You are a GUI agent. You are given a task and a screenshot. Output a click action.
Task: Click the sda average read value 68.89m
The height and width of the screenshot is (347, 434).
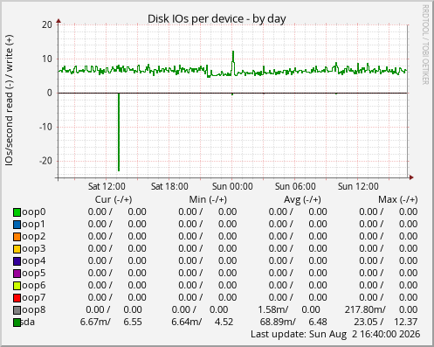(278, 322)
